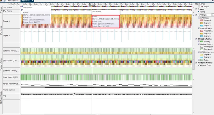214x115 pixels.
Task: Click the Engine 0 swatch under GPU Software
Action: click(x=202, y=34)
